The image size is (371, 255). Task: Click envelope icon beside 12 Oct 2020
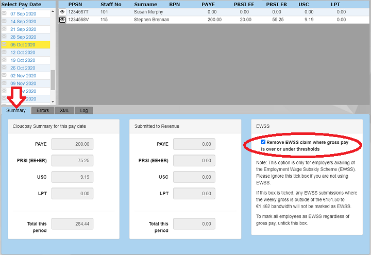(4, 53)
